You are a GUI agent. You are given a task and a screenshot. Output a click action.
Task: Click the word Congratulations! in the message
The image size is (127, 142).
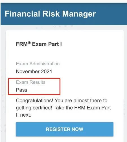pyautogui.click(x=34, y=101)
